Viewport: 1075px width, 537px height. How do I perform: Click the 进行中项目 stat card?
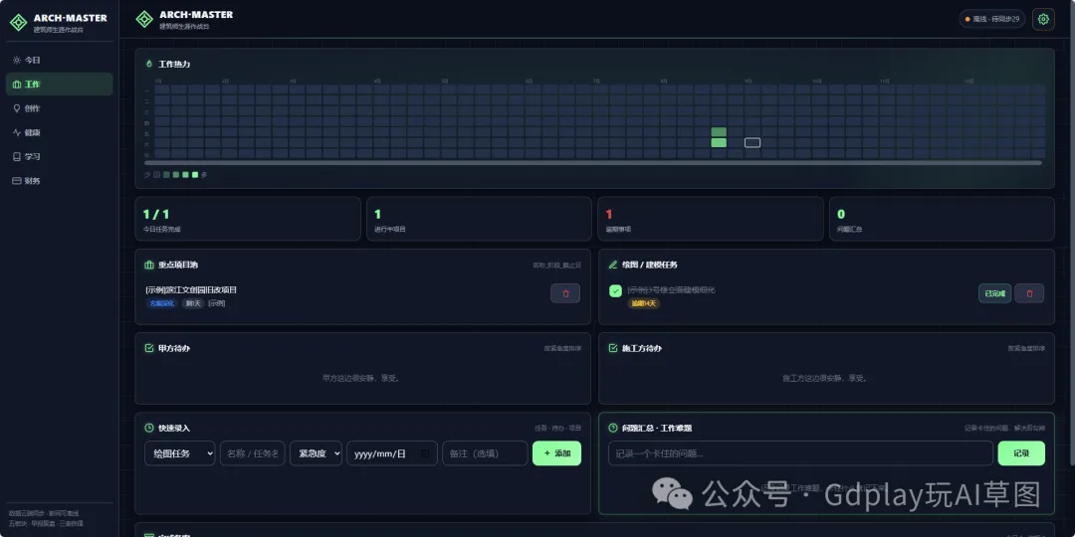click(479, 219)
